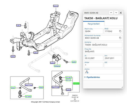Click the empty OSI field
This screenshot has width=127, height=107.
(x=113, y=65)
